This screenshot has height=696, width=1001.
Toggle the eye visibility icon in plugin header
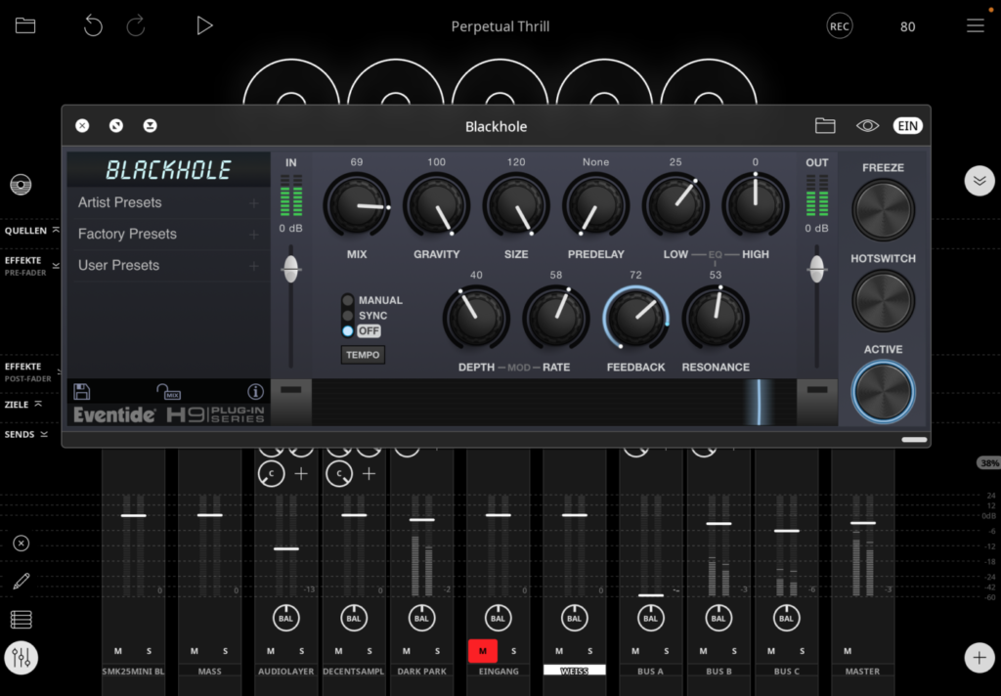click(x=867, y=125)
